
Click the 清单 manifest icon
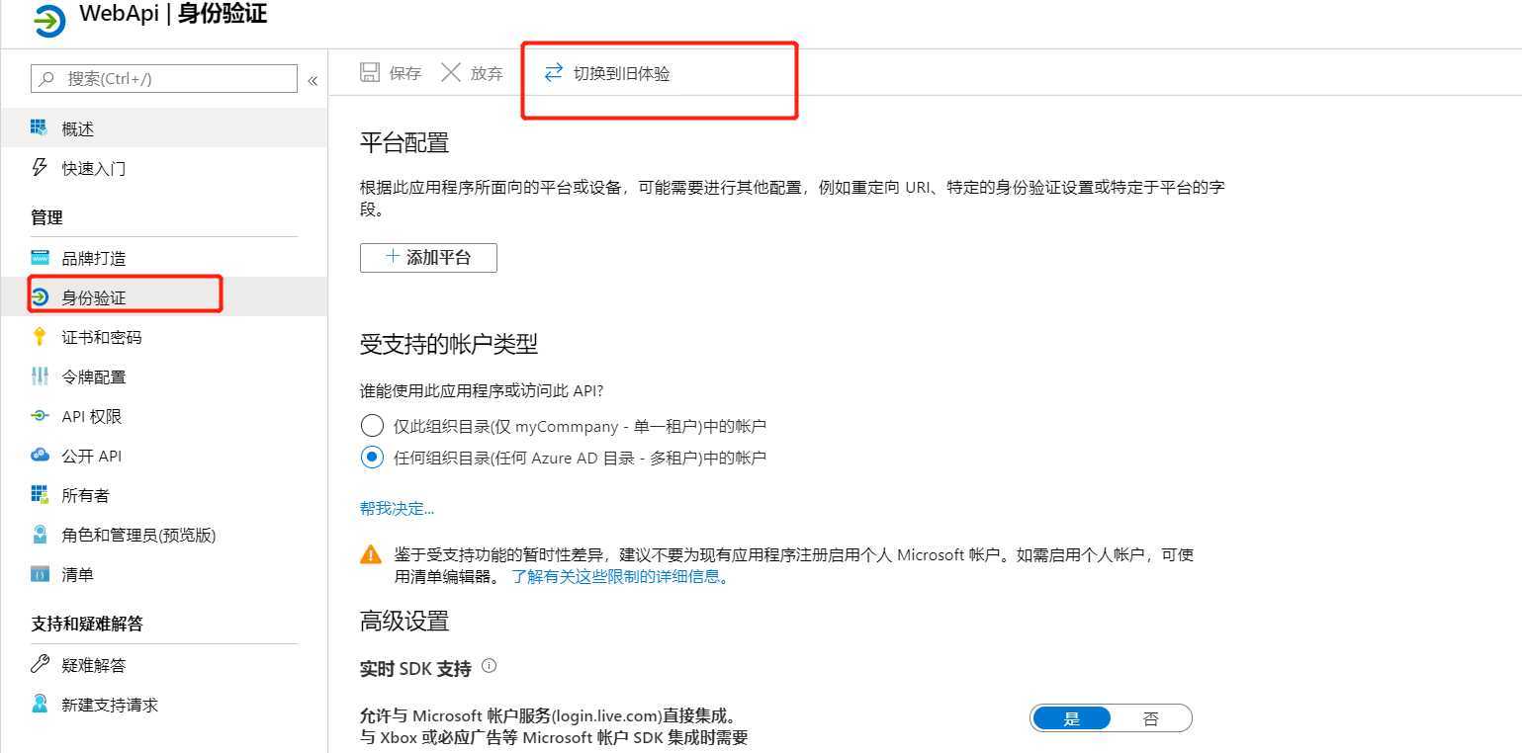coord(40,574)
